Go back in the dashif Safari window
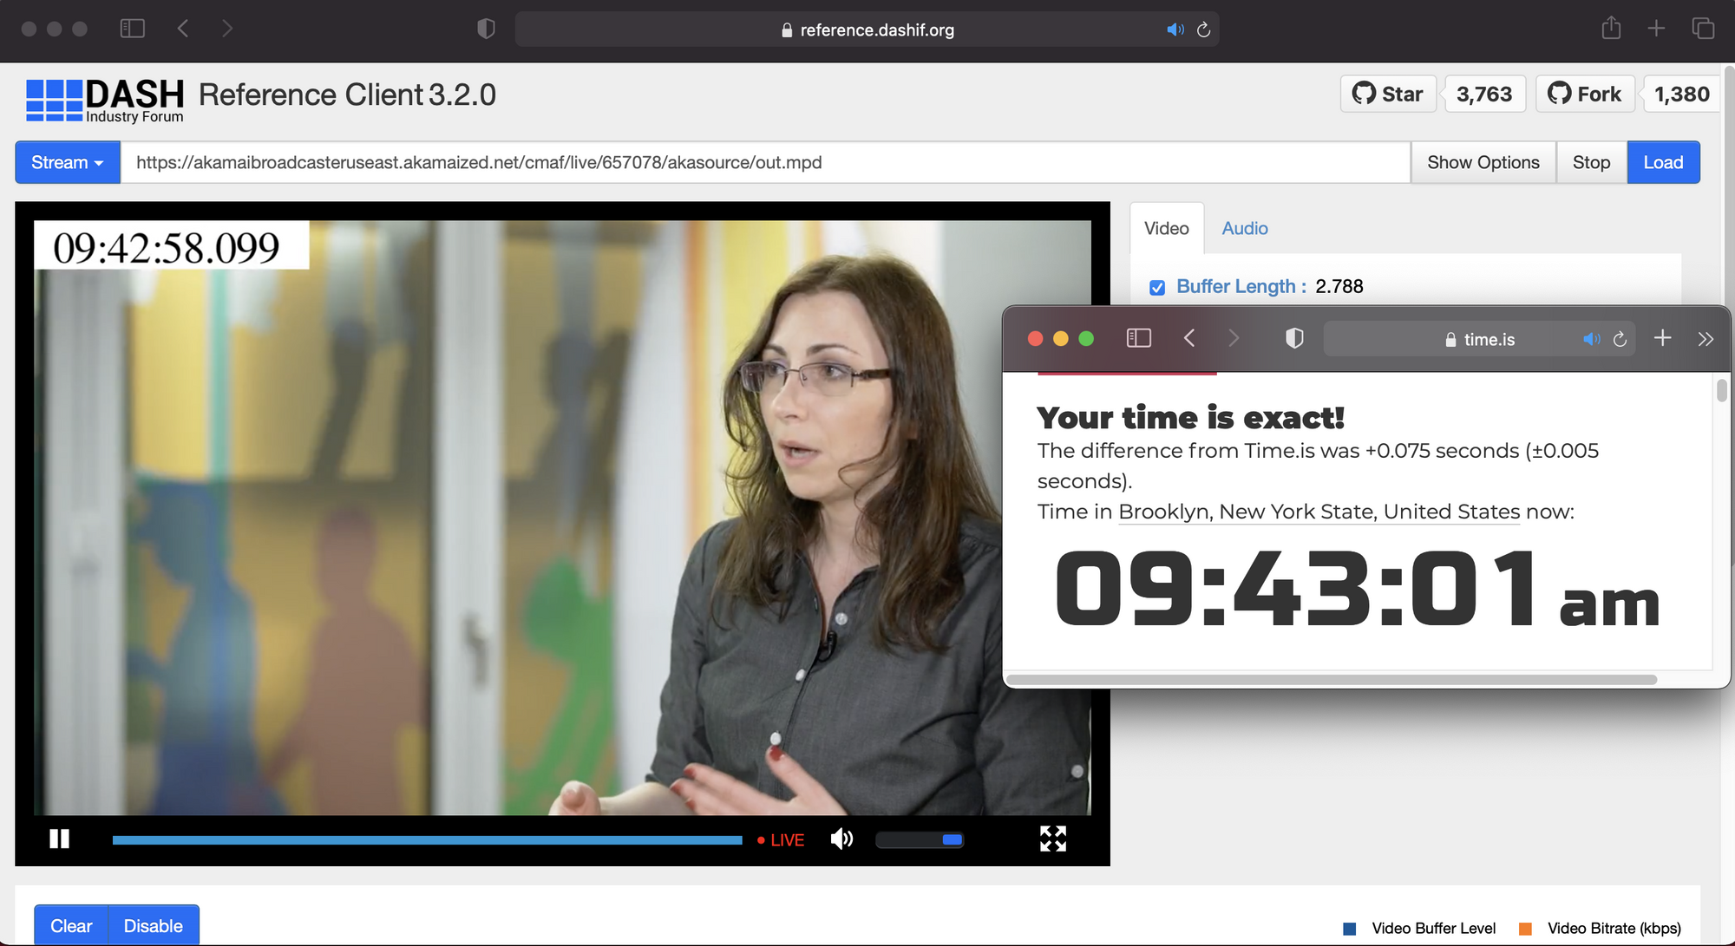The height and width of the screenshot is (946, 1735). 182,29
